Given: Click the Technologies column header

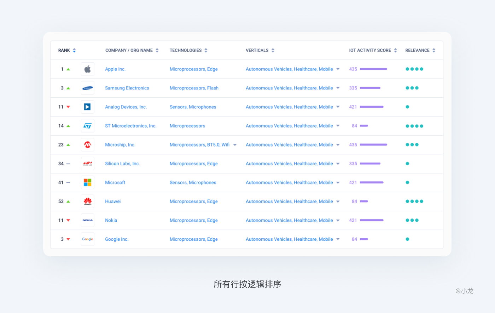Looking at the screenshot, I should click(x=186, y=50).
